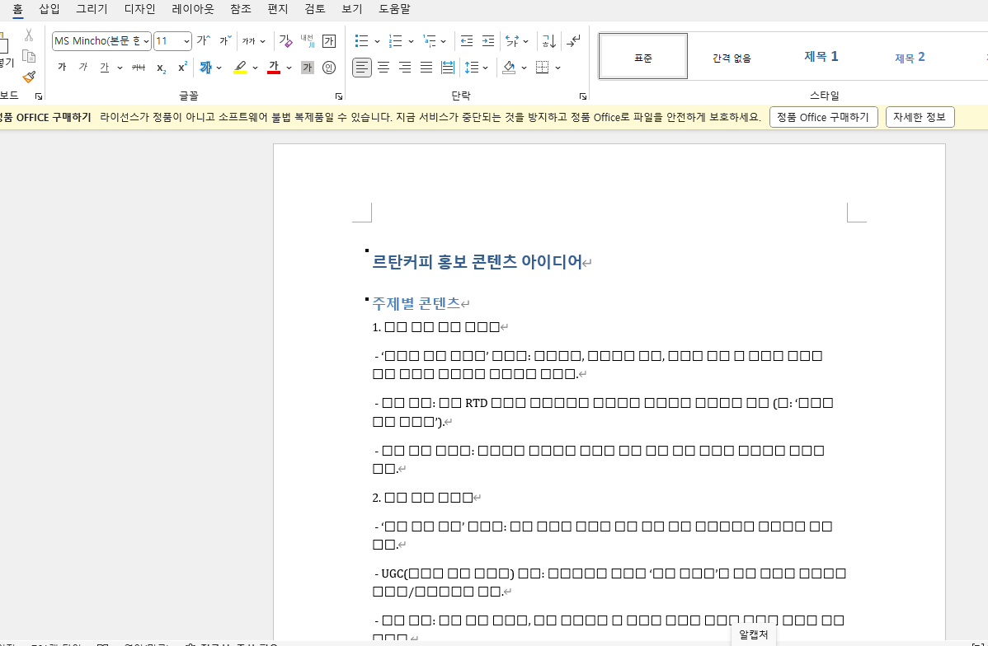Select the Format Painter brush icon
Image resolution: width=988 pixels, height=646 pixels.
point(28,77)
